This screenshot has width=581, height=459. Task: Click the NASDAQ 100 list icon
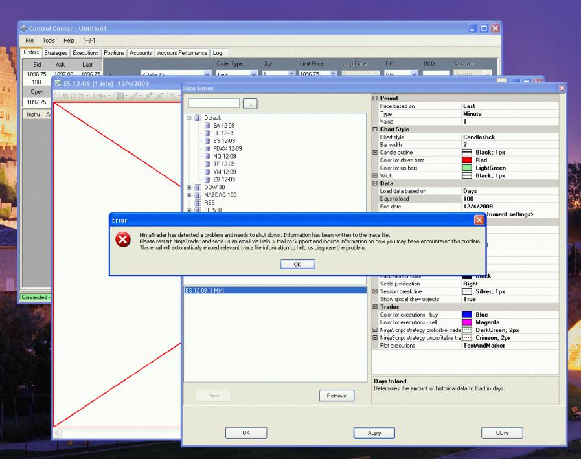[x=198, y=195]
